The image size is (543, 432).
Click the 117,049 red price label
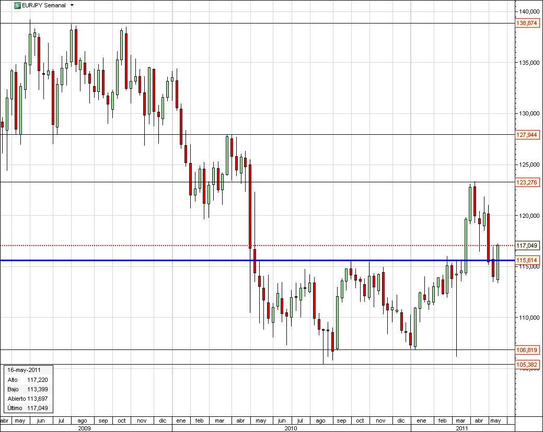(527, 244)
